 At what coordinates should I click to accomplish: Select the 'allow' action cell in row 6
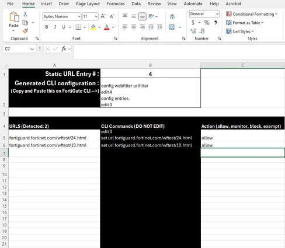[x=242, y=145]
